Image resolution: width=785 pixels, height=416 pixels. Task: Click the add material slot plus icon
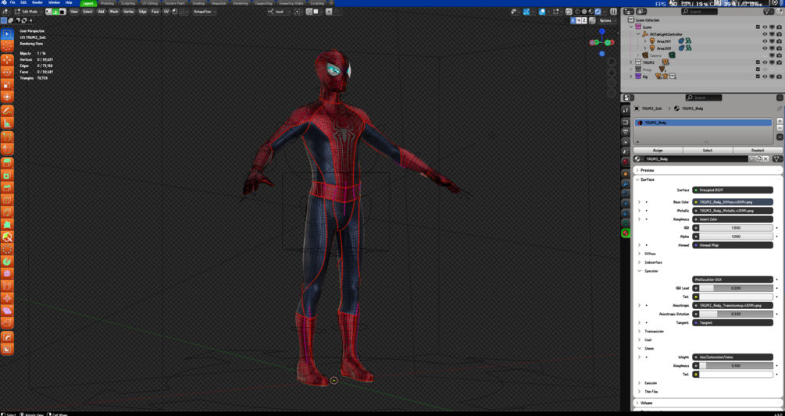780,123
